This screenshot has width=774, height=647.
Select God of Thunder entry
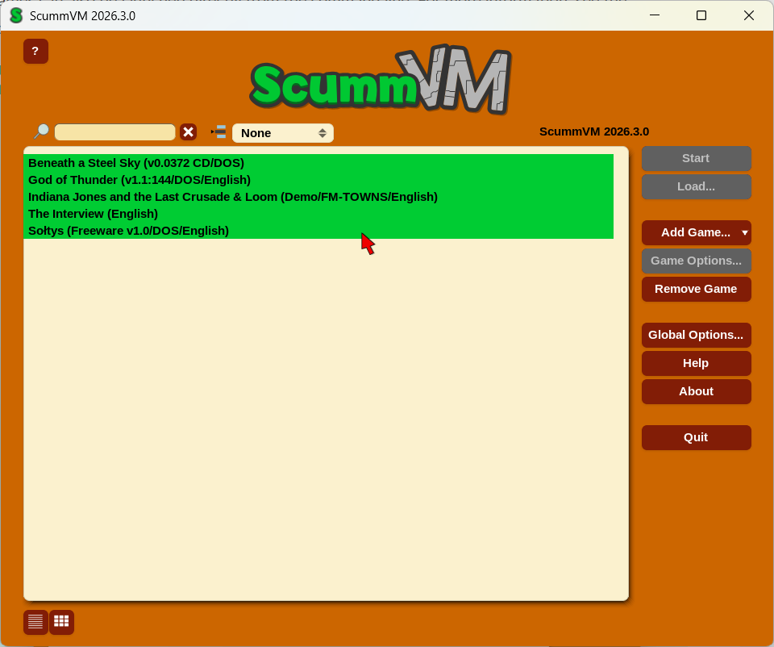318,180
